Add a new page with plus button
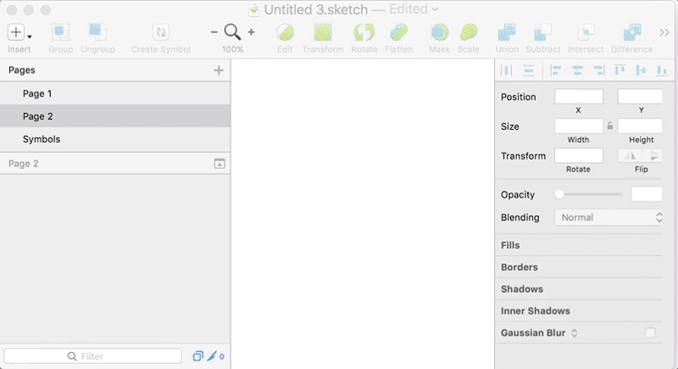Image resolution: width=678 pixels, height=369 pixels. [x=219, y=70]
